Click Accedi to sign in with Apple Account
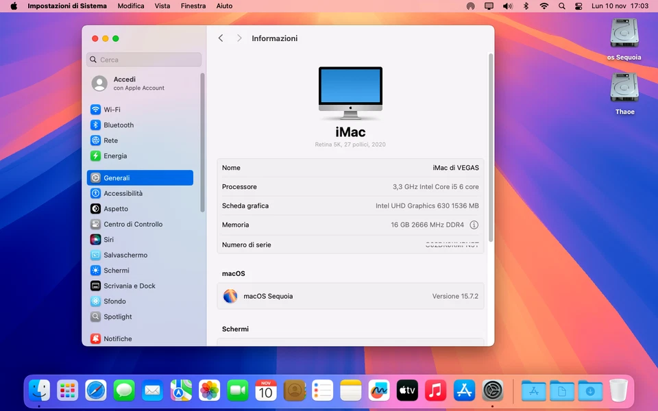658x411 pixels. pos(124,79)
